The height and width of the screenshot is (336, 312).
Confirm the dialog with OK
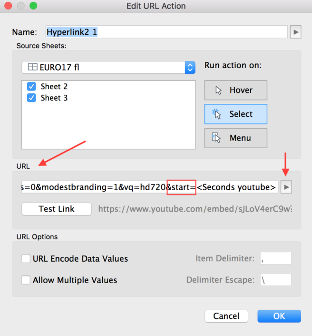279,316
